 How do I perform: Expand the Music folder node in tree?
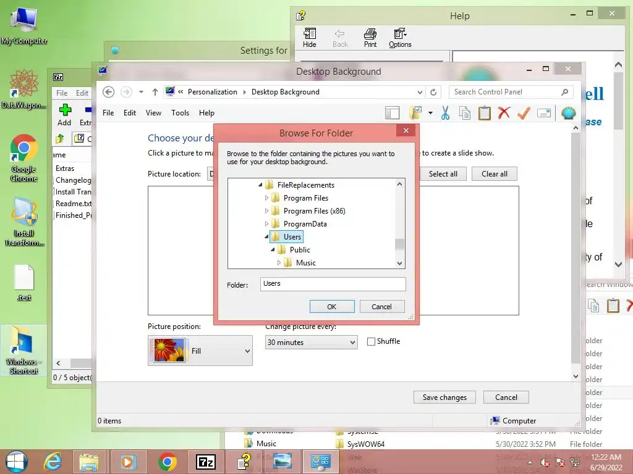[x=279, y=262]
